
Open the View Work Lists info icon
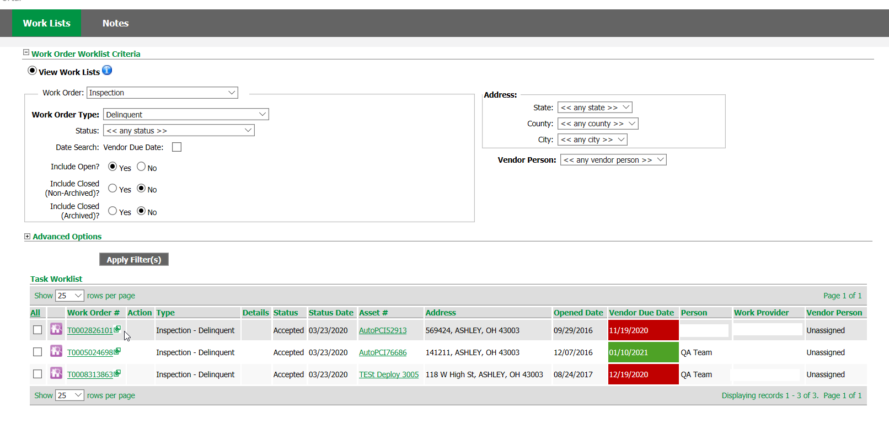click(107, 70)
